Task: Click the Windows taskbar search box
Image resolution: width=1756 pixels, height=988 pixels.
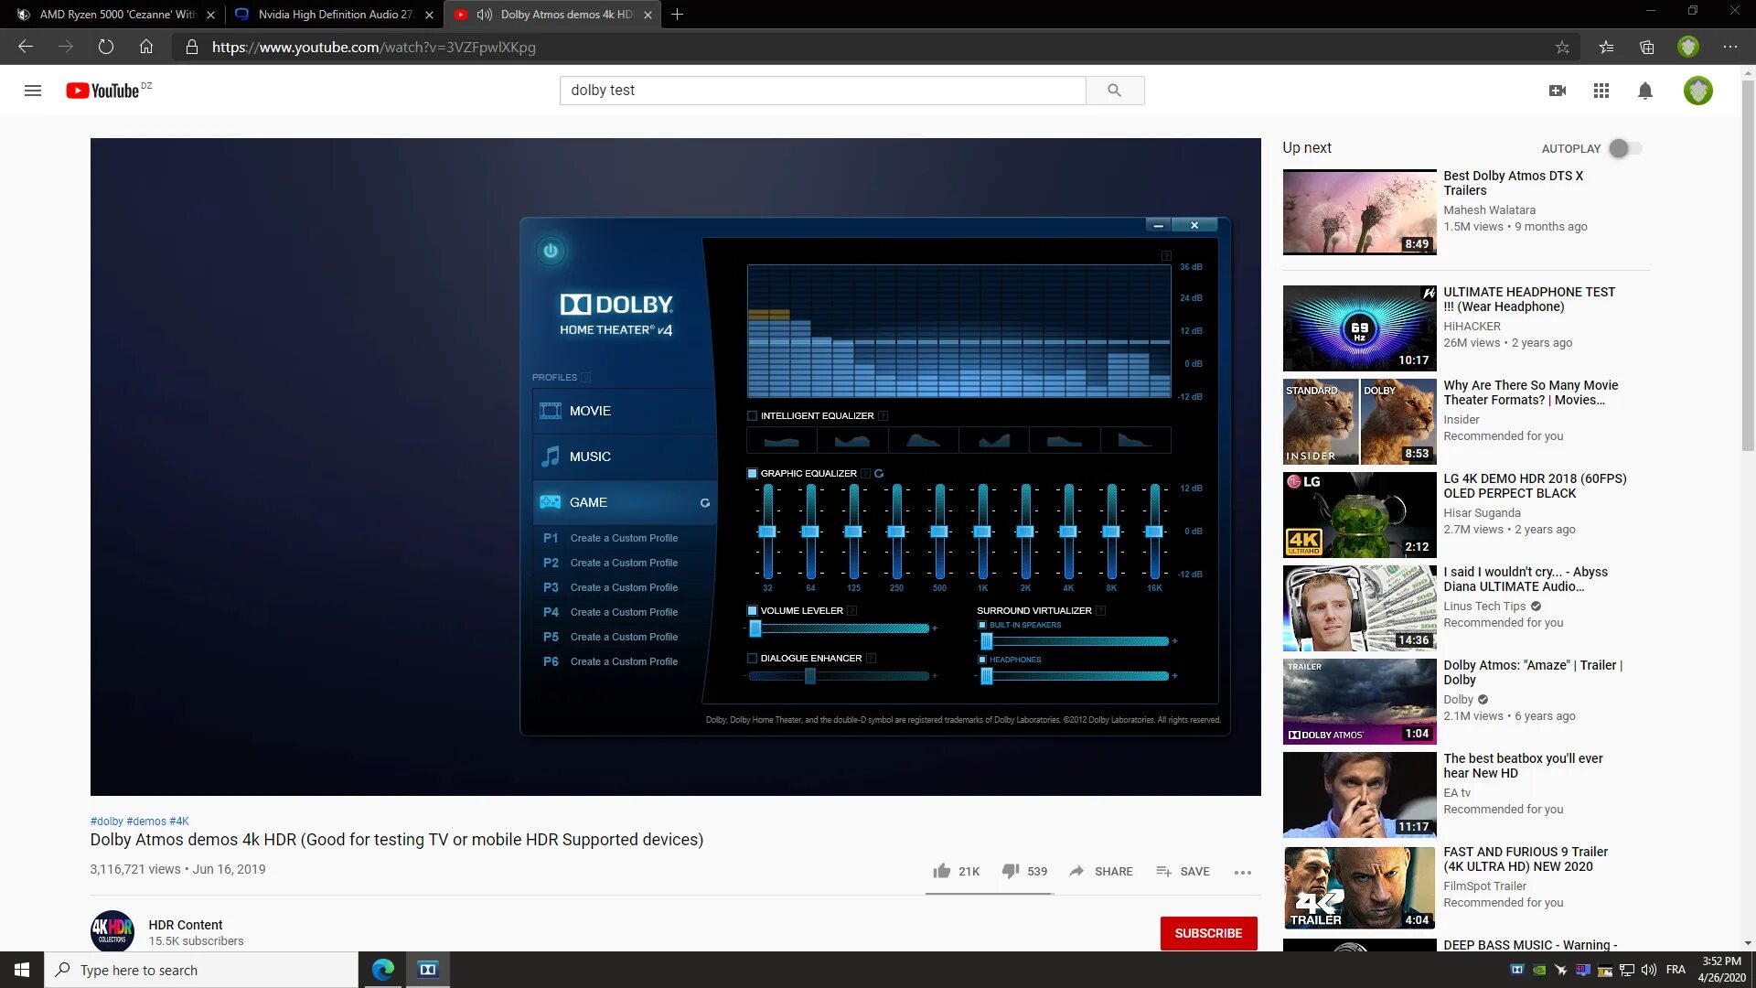Action: (201, 970)
